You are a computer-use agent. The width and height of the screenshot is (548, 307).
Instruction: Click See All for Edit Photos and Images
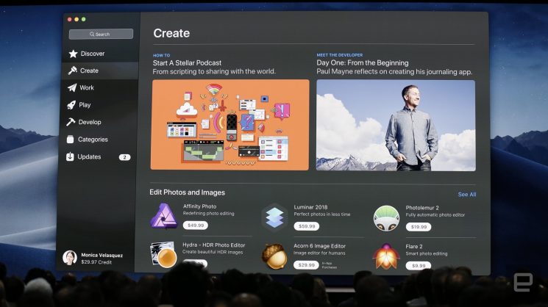pyautogui.click(x=467, y=195)
